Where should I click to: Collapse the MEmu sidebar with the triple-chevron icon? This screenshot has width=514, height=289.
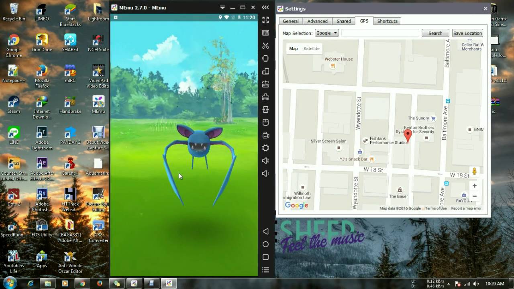(265, 7)
